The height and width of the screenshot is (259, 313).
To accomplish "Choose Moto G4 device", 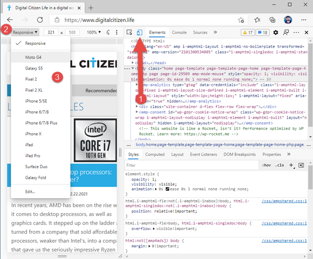I will pos(41,58).
